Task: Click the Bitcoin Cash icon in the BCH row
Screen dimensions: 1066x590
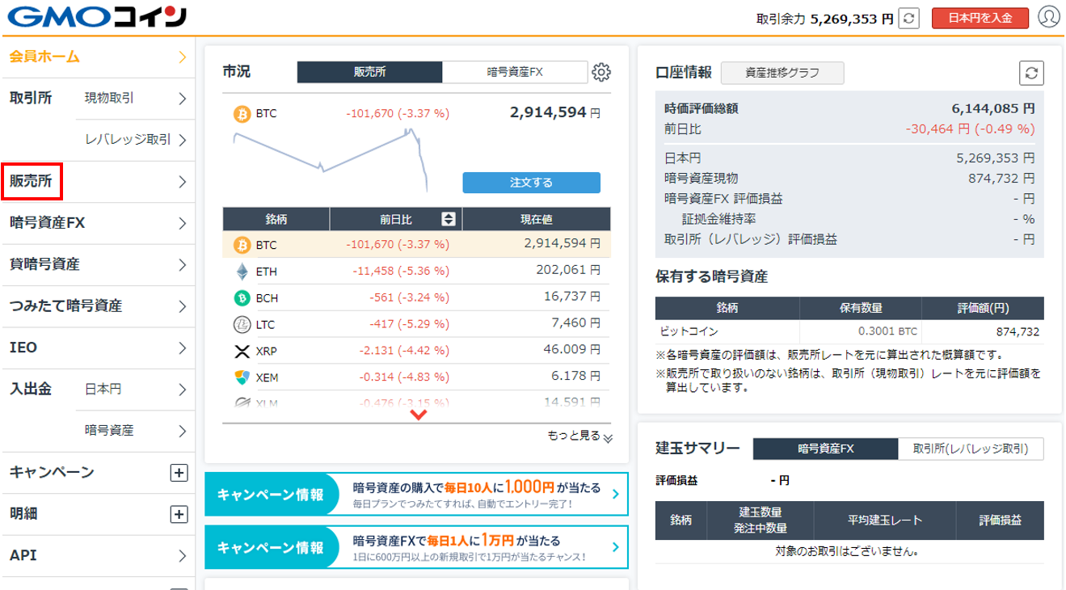Action: 242,298
